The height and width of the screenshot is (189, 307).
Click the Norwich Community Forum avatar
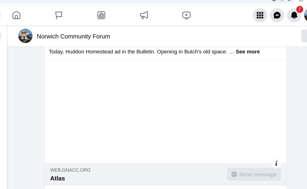[x=25, y=36]
